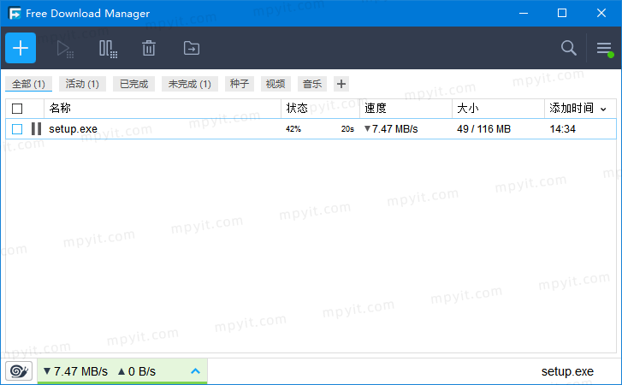Add a new download with plus button
The height and width of the screenshot is (385, 622).
(21, 49)
